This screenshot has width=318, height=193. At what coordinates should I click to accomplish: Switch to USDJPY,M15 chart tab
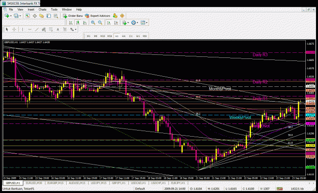99,183
